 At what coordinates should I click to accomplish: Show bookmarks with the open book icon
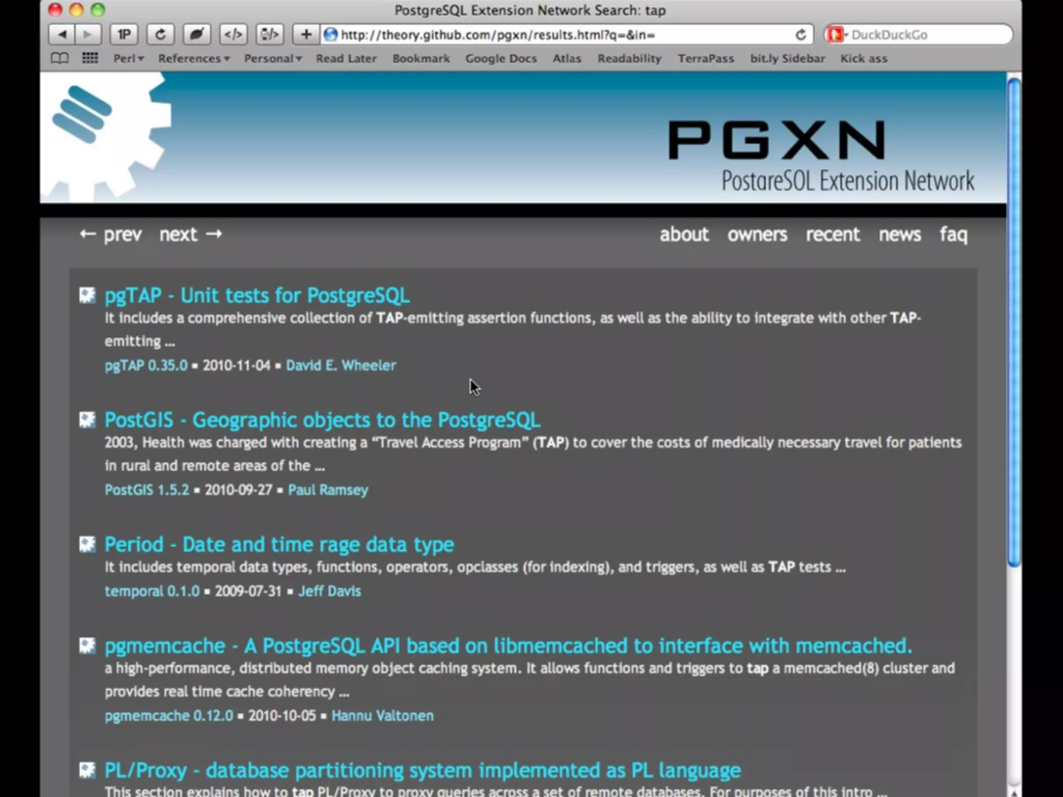click(60, 59)
